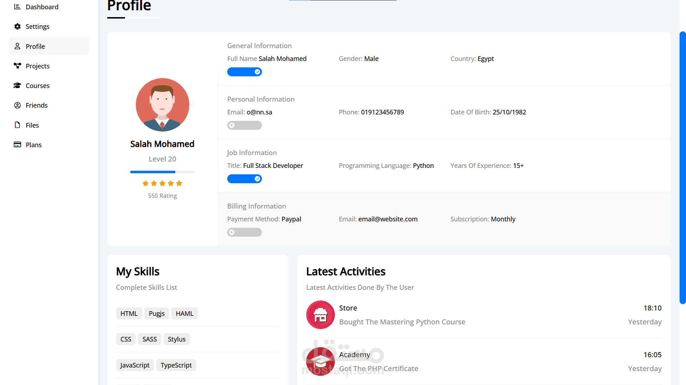The width and height of the screenshot is (686, 385).
Task: Click the Level 20 progress bar
Action: coord(162,172)
